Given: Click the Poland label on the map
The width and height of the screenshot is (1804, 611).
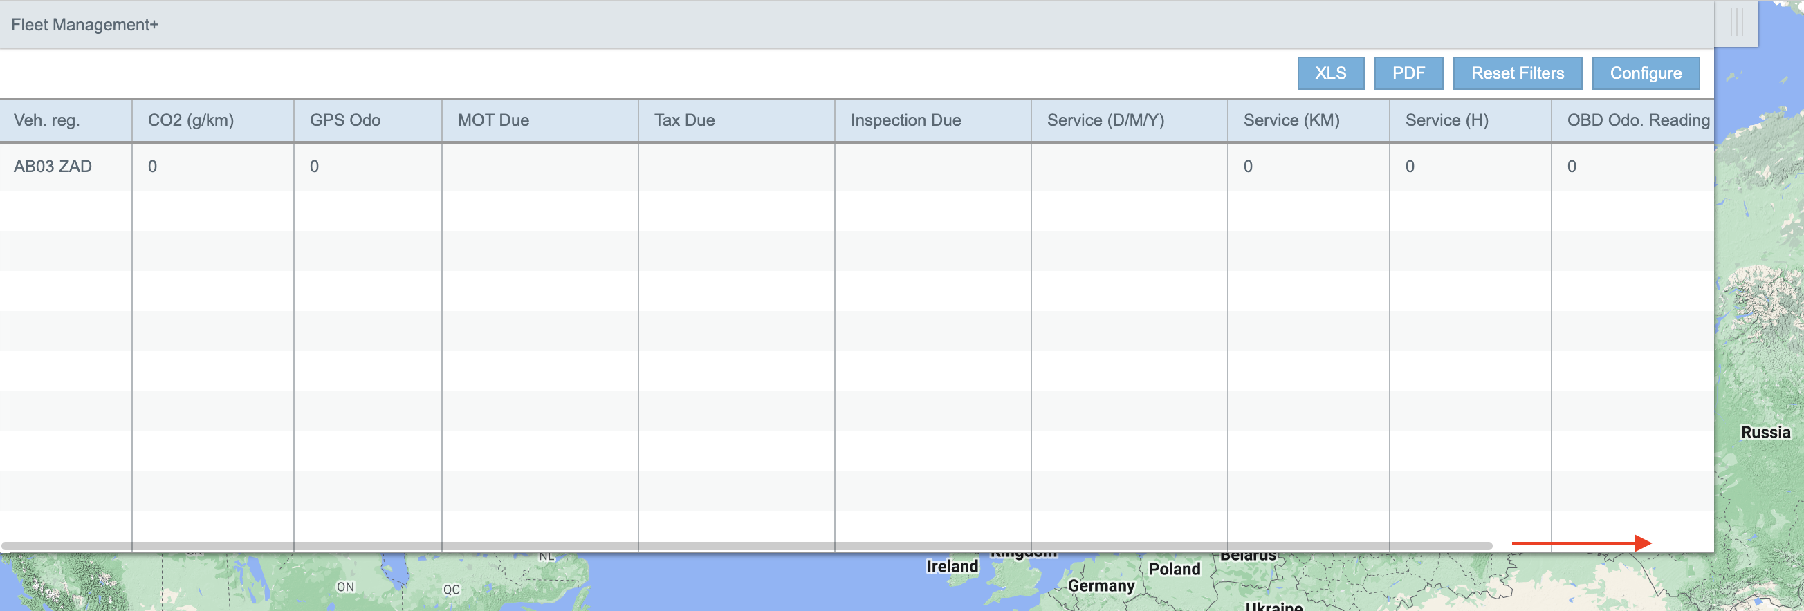Looking at the screenshot, I should pos(1174,569).
